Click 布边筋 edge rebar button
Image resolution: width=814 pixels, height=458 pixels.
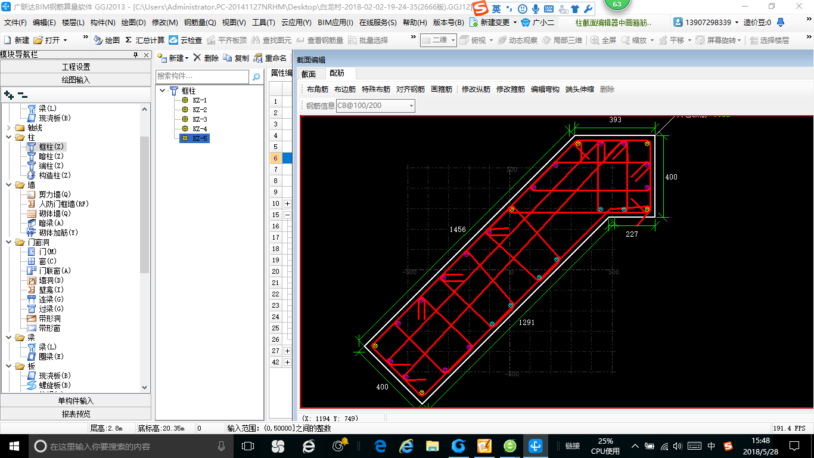[x=345, y=89]
